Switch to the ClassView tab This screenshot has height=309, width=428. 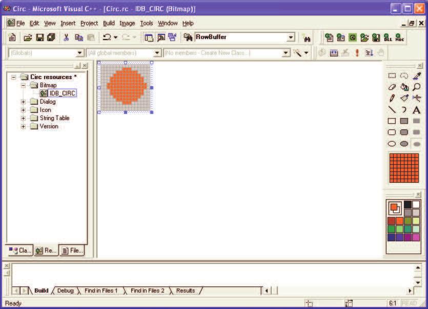click(x=20, y=250)
